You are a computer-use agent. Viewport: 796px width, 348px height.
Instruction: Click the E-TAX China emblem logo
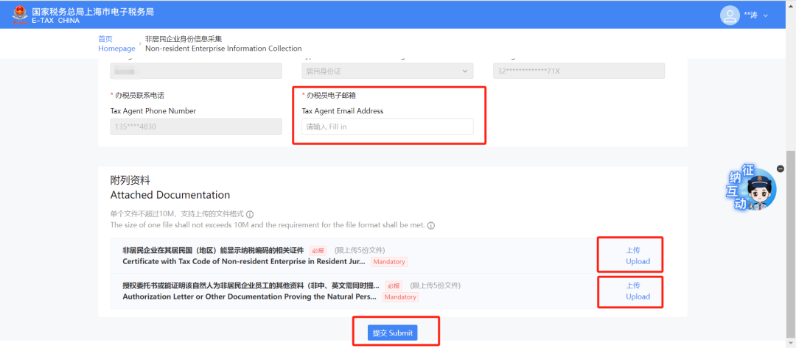tap(19, 15)
